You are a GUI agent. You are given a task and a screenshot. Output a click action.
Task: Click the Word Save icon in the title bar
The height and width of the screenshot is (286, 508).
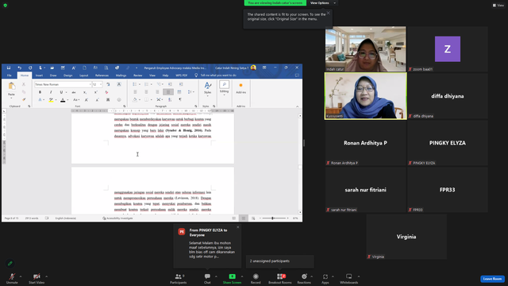(9, 68)
